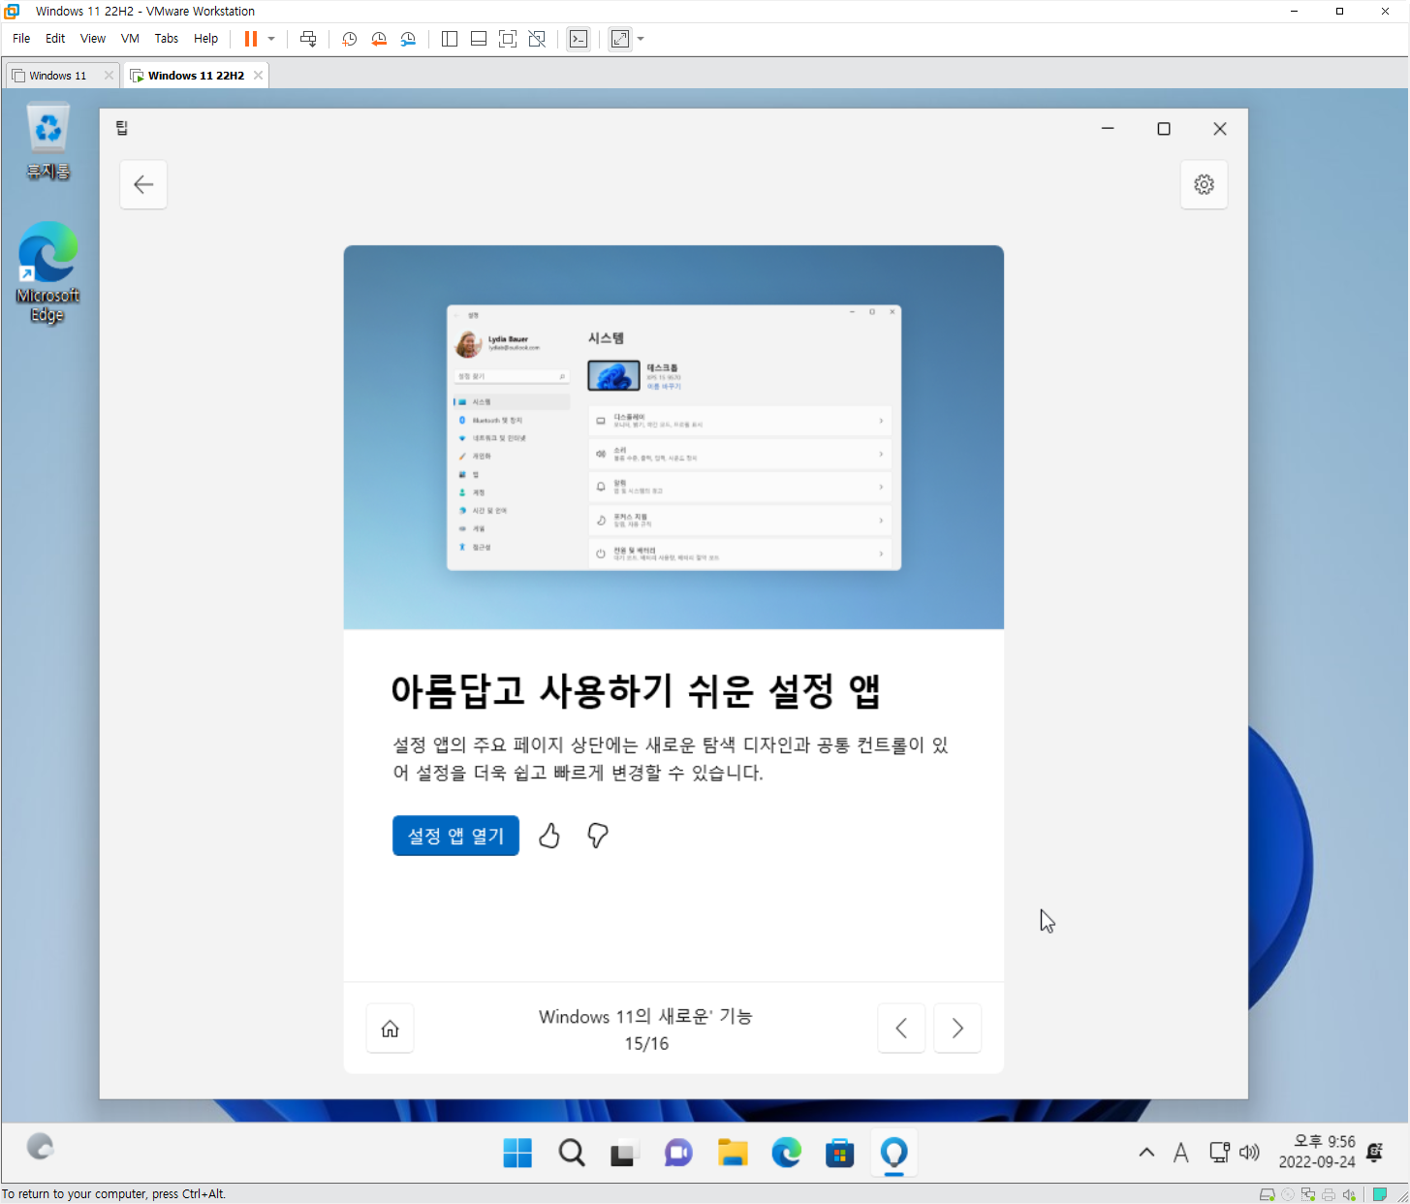
Task: Give the tip a thumbs down
Action: tap(598, 836)
